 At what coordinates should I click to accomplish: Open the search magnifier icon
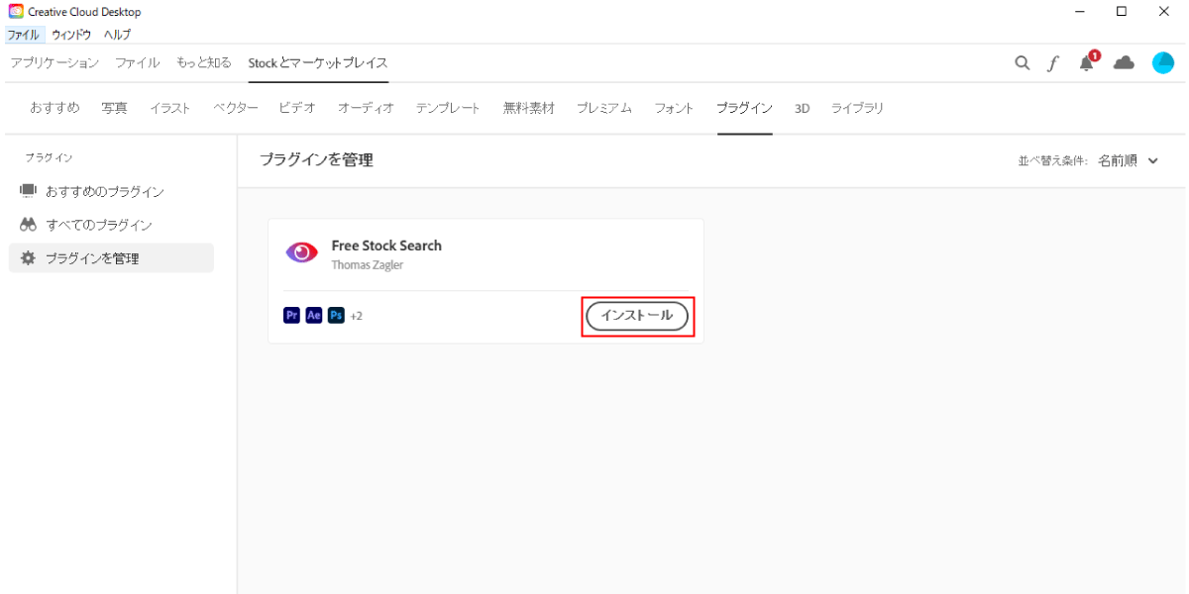[1022, 62]
